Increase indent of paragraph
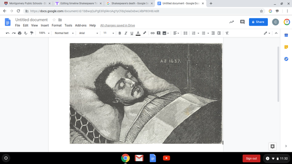The width and height of the screenshot is (292, 164). (x=219, y=33)
